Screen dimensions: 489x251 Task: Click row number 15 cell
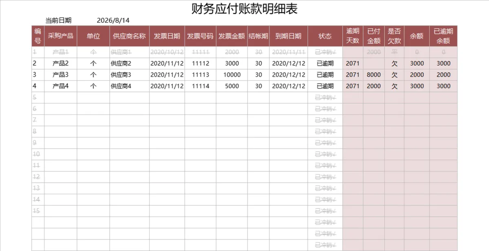pos(37,211)
